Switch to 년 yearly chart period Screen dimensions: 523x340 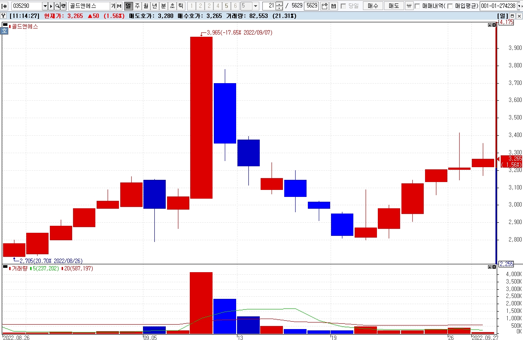point(154,6)
